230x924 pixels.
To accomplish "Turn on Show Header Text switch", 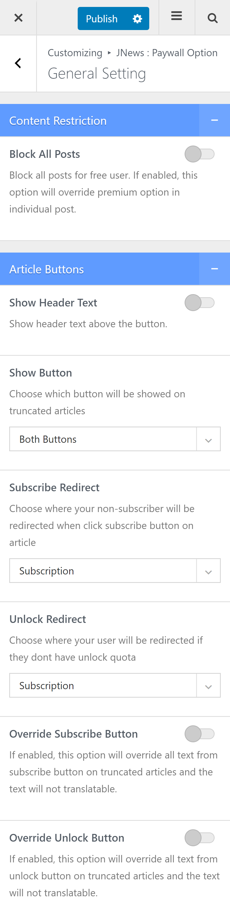I will click(199, 303).
